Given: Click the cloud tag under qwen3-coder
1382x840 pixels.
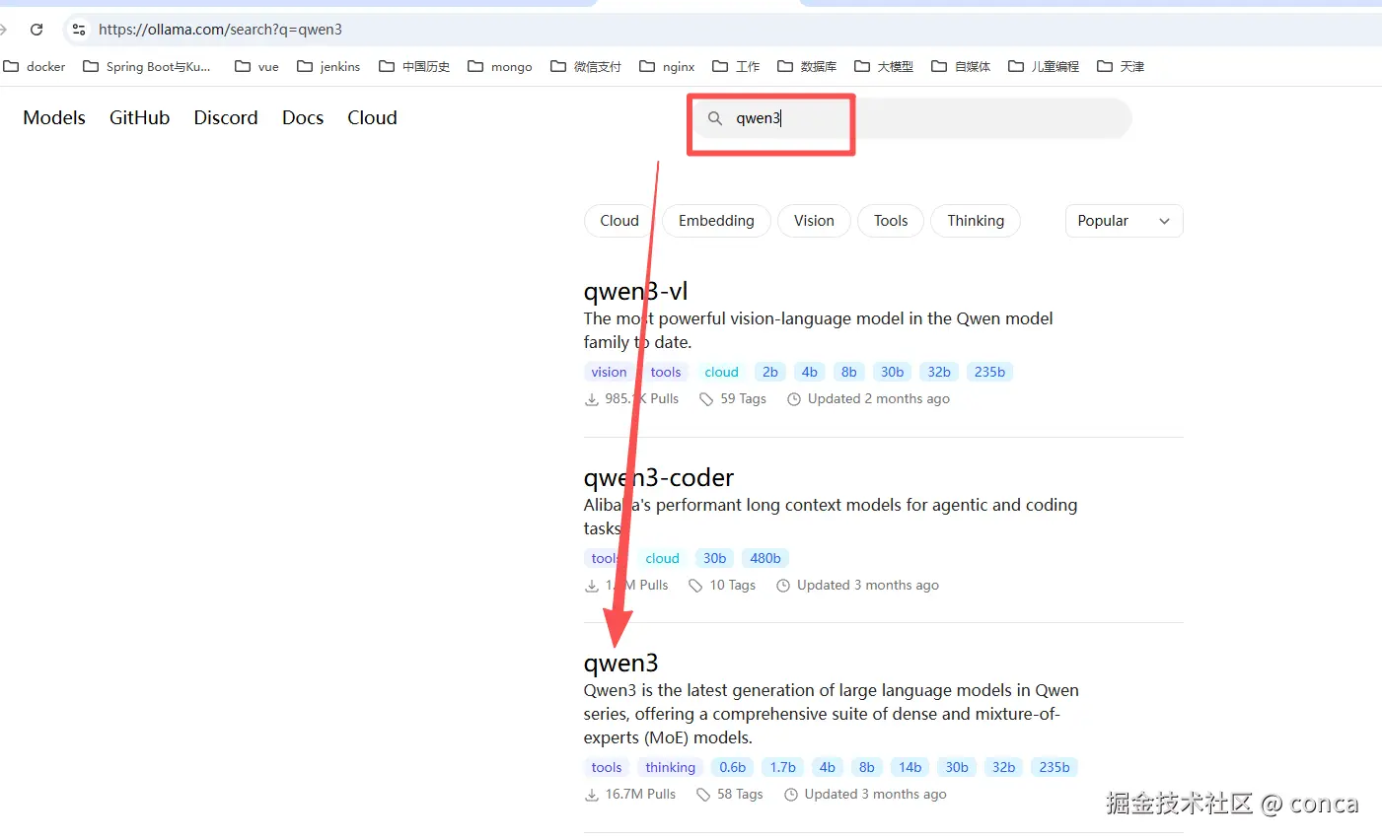Looking at the screenshot, I should [x=662, y=558].
